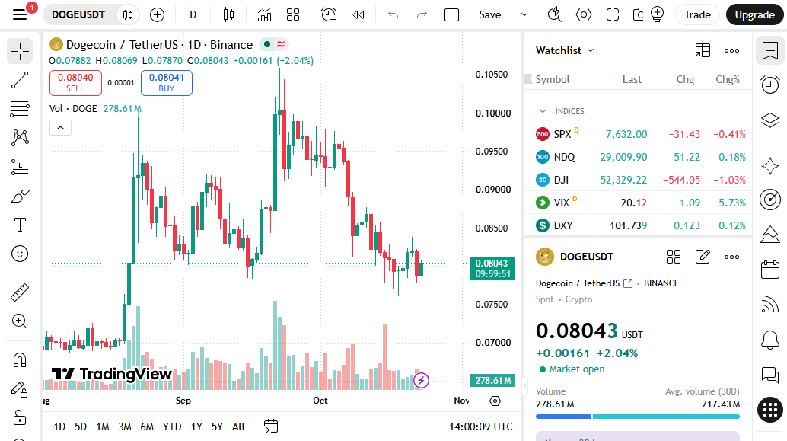
Task: Collapse the INDICES section
Action: coord(542,111)
